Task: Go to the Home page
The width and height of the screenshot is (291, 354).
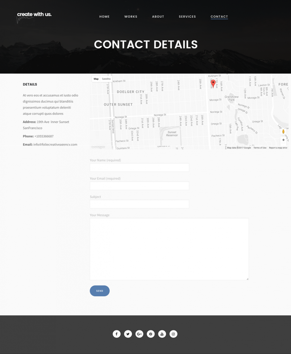Action: coord(104,17)
